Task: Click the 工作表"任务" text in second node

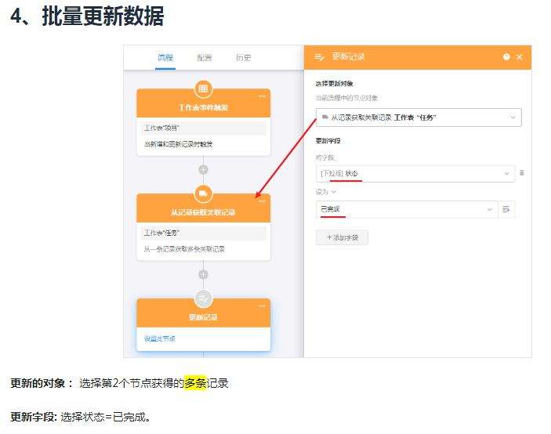Action: click(x=161, y=233)
